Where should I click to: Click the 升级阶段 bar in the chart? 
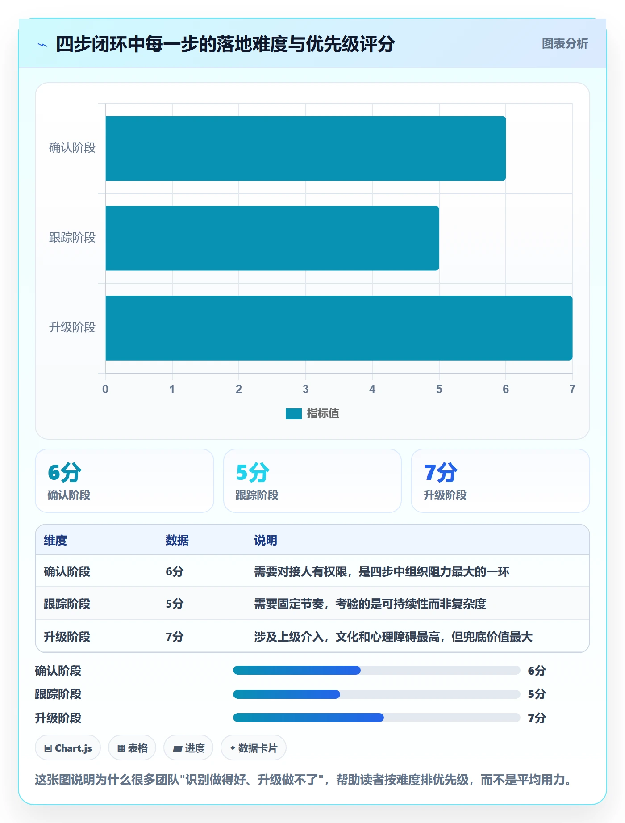[x=339, y=328]
